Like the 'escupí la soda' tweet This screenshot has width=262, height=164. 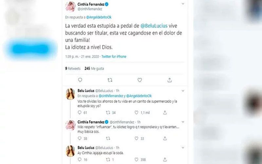(136, 159)
